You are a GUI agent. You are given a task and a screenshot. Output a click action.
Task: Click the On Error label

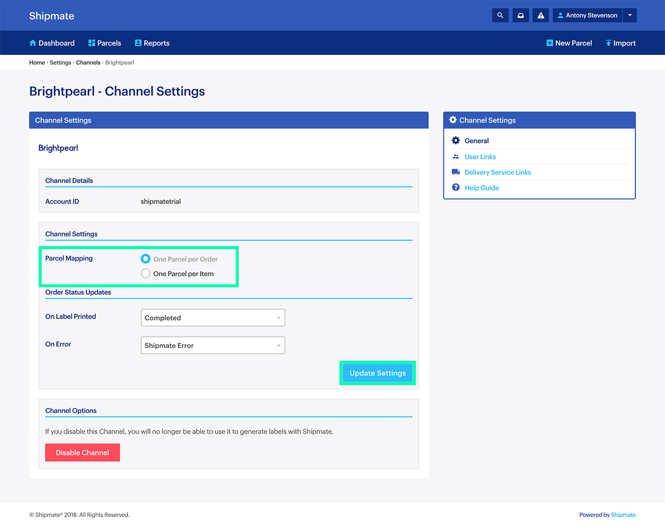[58, 344]
